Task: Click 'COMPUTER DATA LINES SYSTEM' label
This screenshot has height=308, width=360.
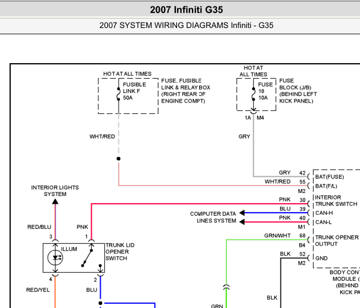Action: tap(213, 217)
